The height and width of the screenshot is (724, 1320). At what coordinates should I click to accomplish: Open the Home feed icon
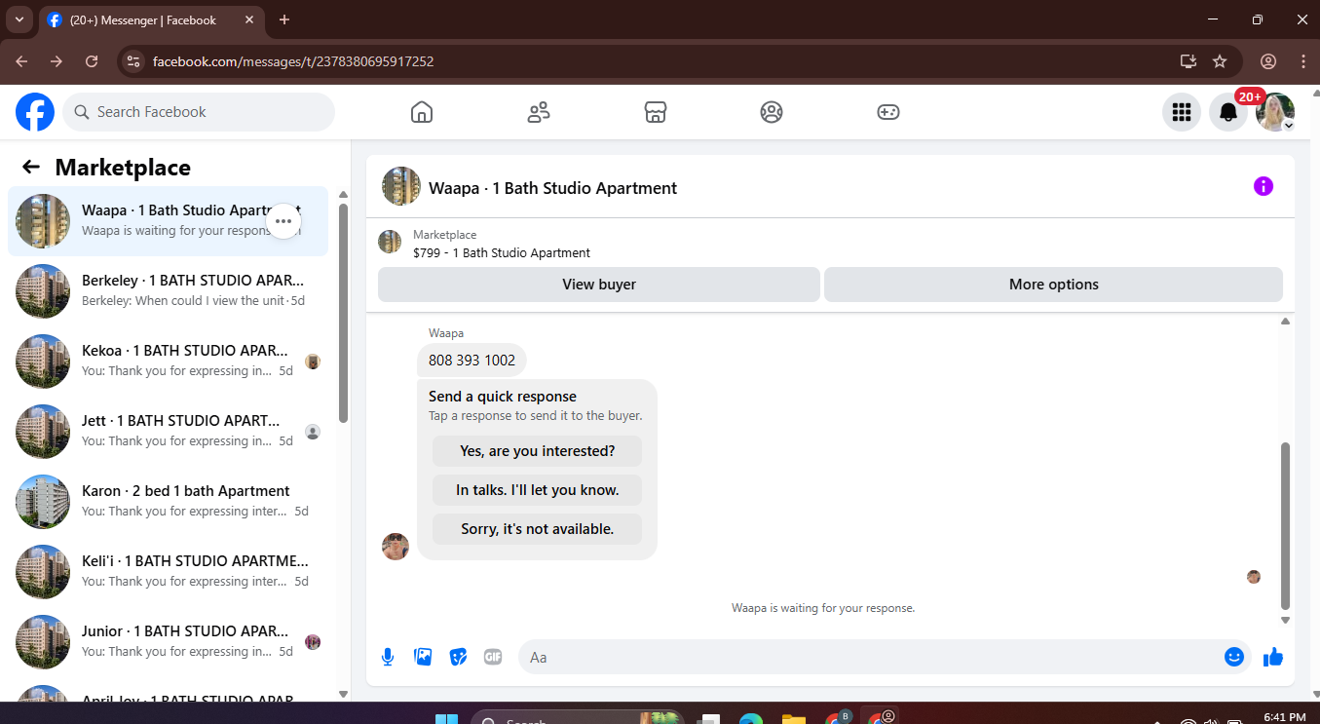tap(422, 112)
